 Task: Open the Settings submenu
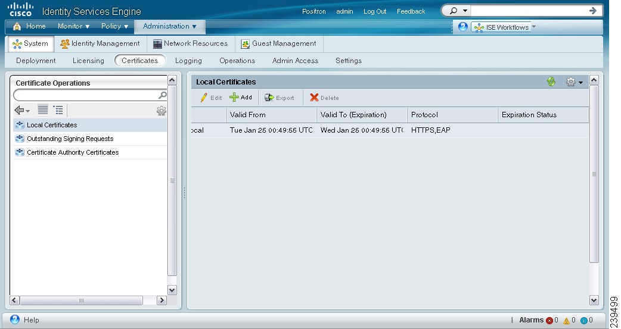click(x=349, y=61)
